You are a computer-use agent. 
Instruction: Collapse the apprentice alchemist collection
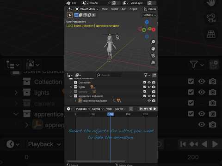[x=71, y=96]
